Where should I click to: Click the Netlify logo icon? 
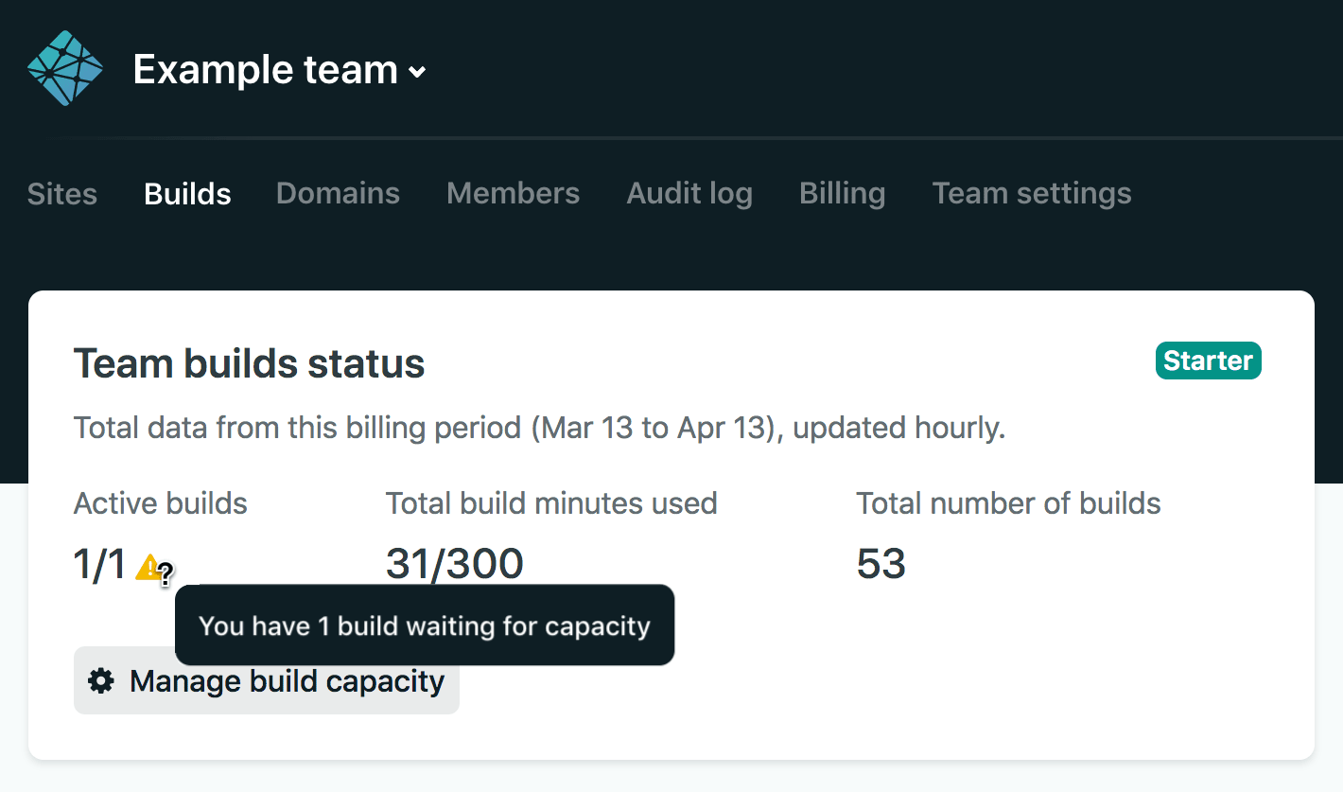tap(64, 68)
